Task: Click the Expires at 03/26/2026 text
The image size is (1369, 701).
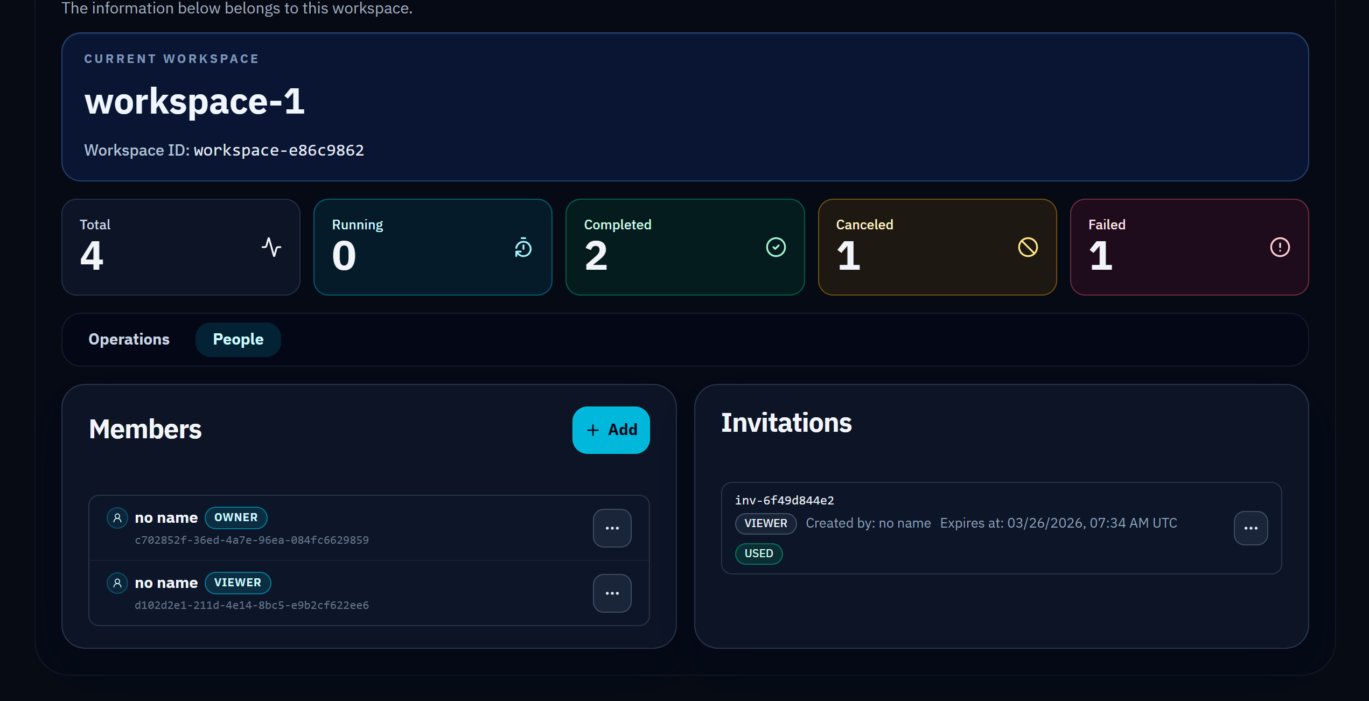Action: click(x=1059, y=523)
